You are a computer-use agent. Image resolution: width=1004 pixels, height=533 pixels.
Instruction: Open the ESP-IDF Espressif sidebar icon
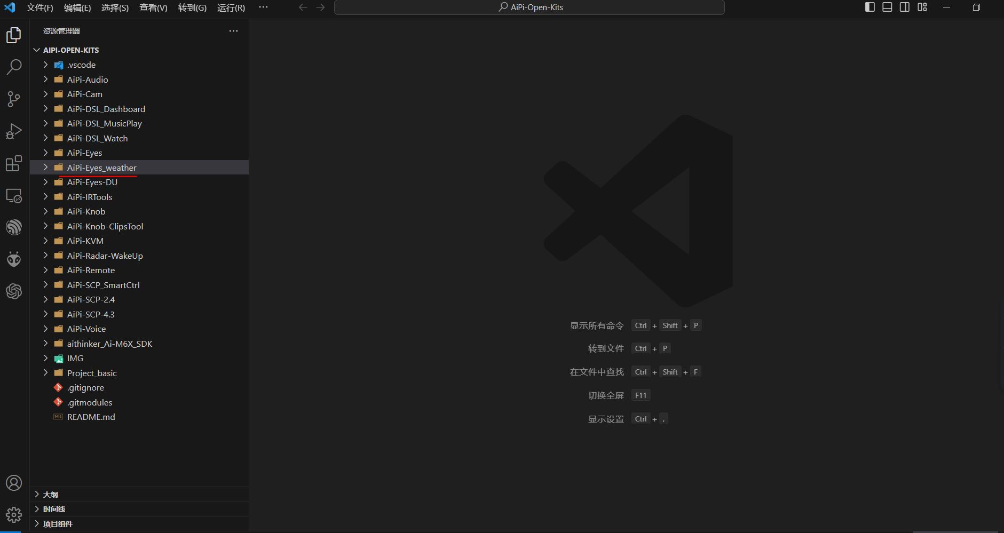click(x=14, y=227)
